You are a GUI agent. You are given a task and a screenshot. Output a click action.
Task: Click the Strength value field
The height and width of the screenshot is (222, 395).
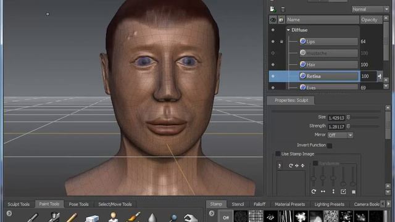336,126
